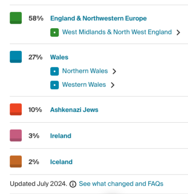
Task: Open the Iceland ethnicity link
Action: click(61, 162)
